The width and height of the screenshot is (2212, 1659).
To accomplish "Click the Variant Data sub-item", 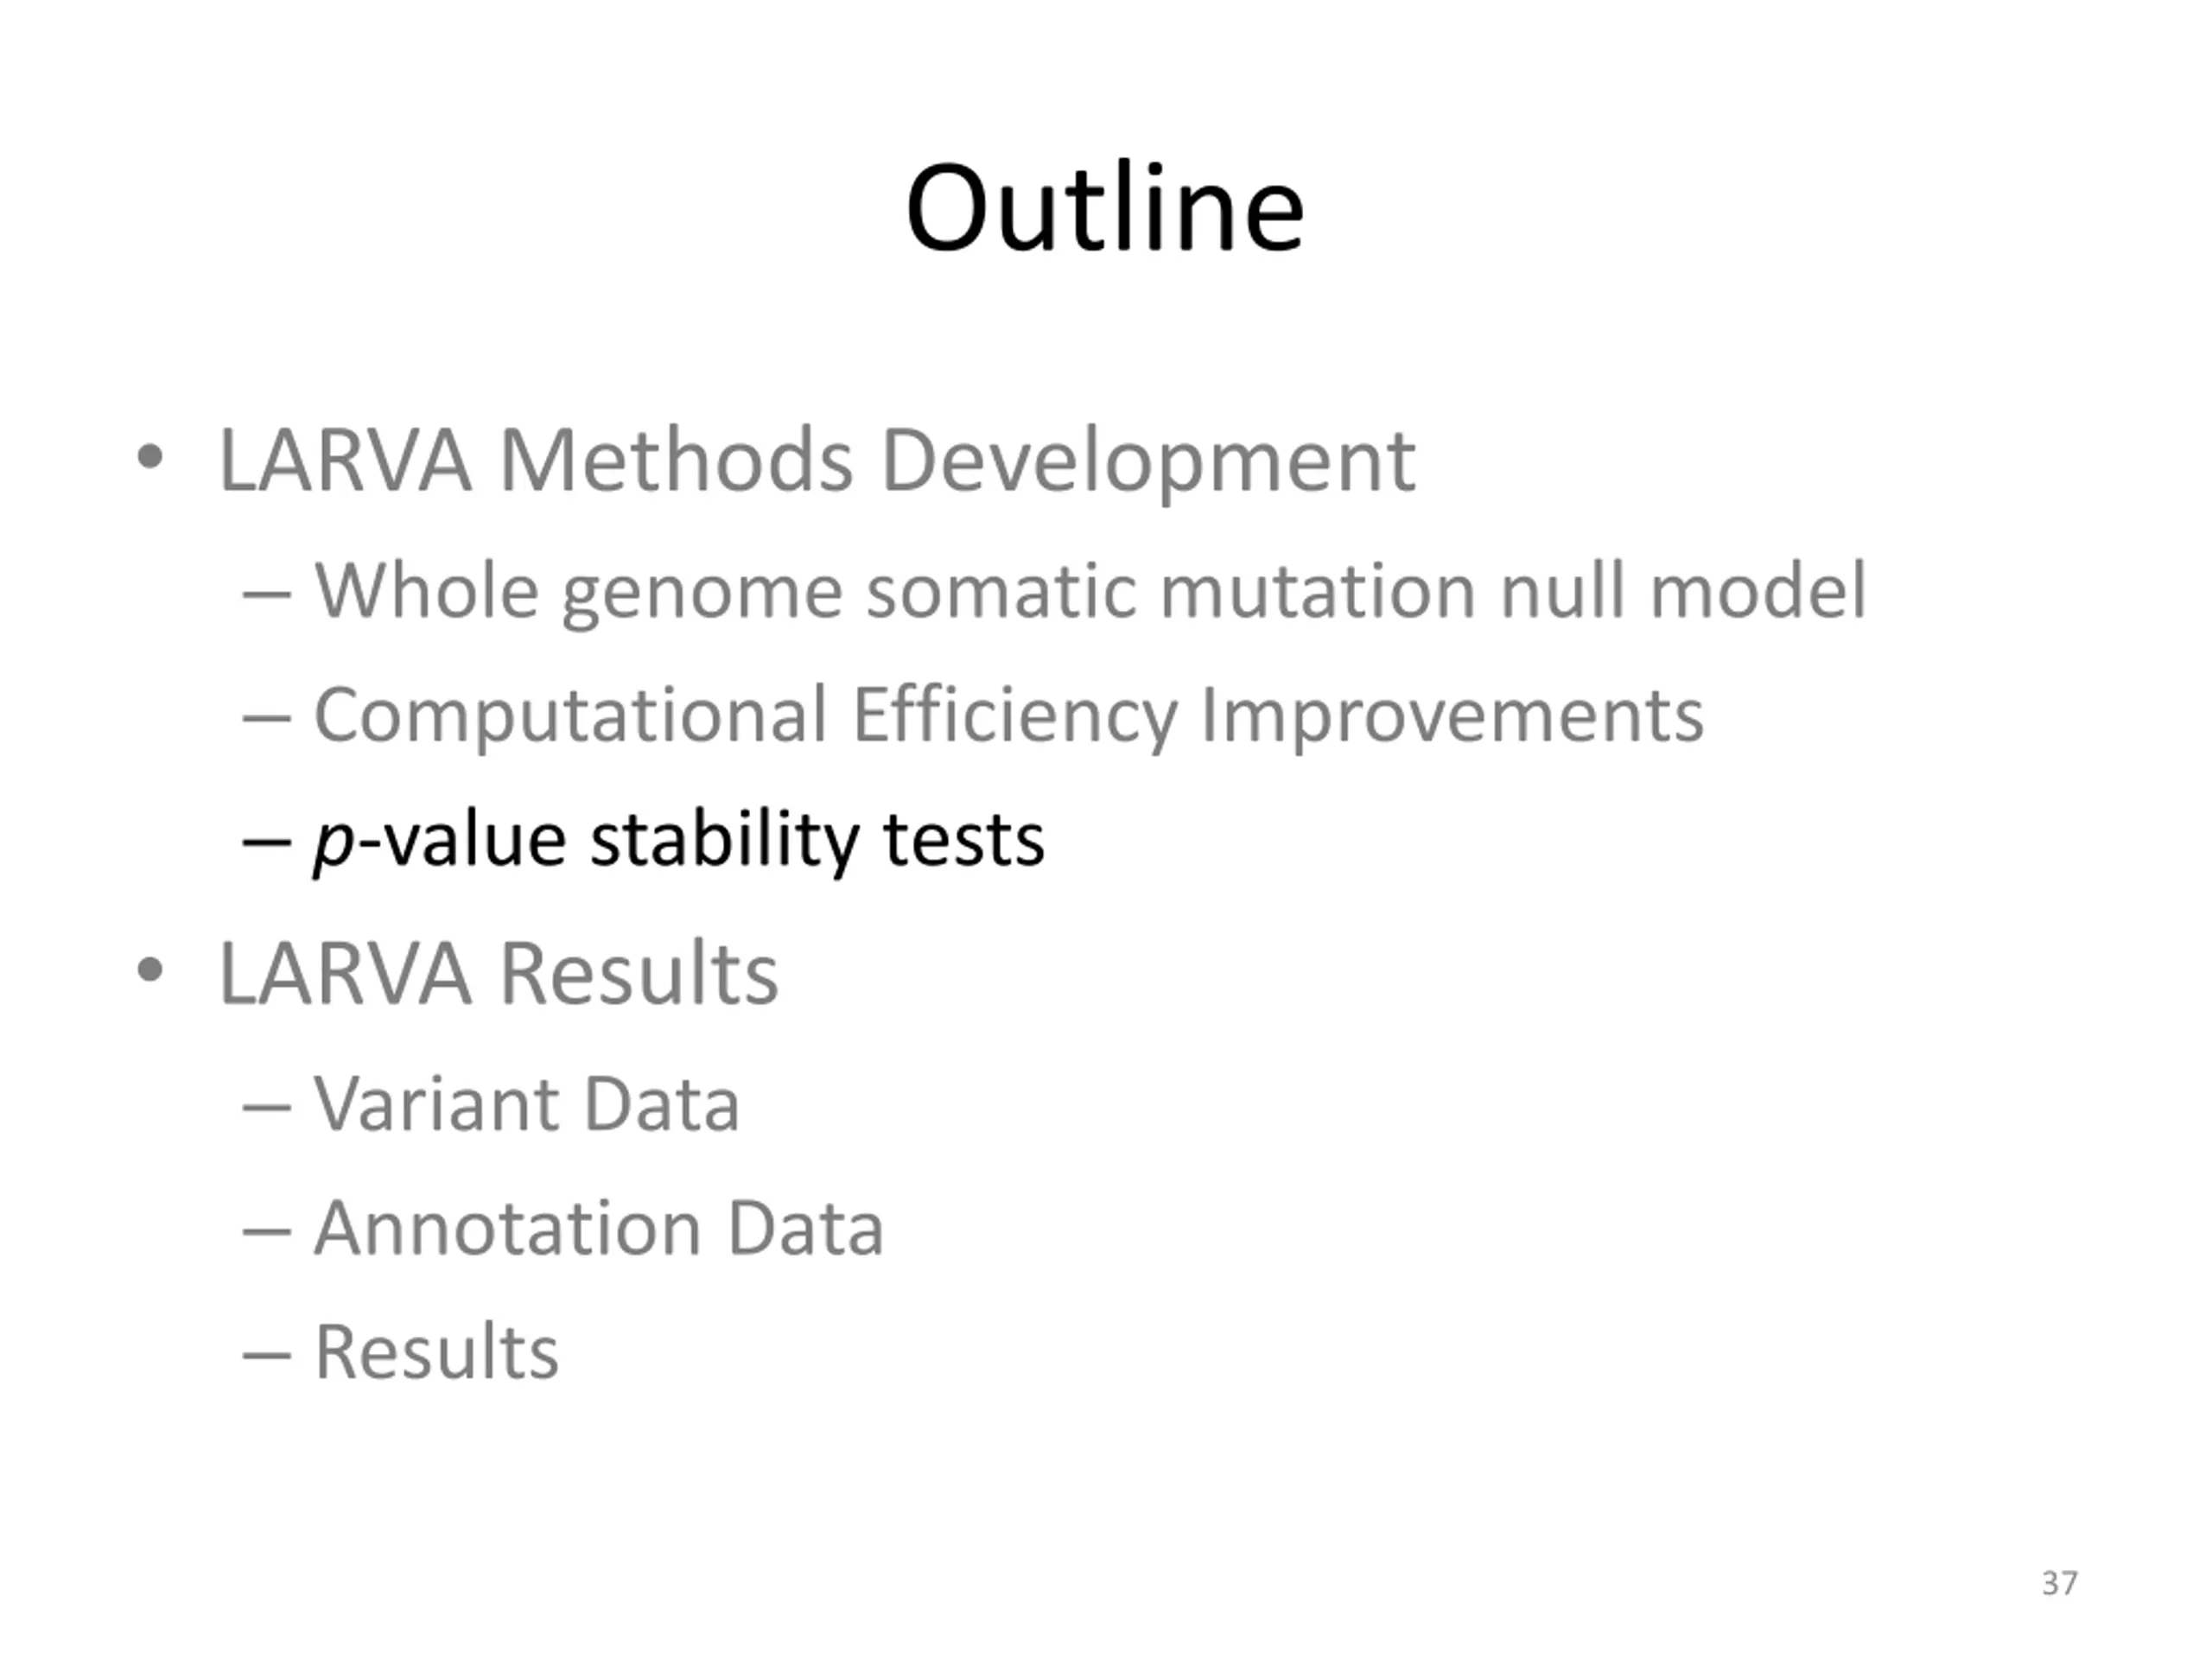I will click(527, 1104).
